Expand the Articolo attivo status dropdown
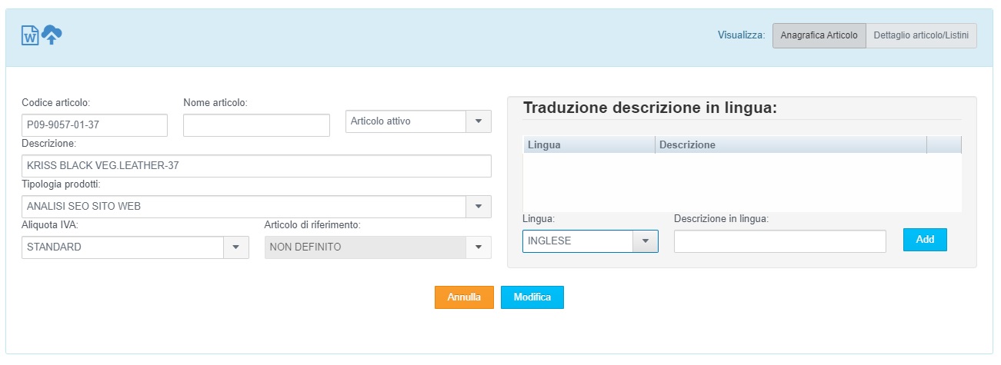The width and height of the screenshot is (1001, 365). (x=478, y=121)
